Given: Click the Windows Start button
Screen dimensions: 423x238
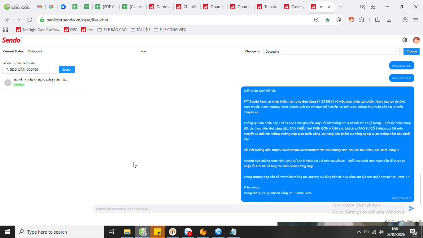Looking at the screenshot, I should click(x=7, y=232).
